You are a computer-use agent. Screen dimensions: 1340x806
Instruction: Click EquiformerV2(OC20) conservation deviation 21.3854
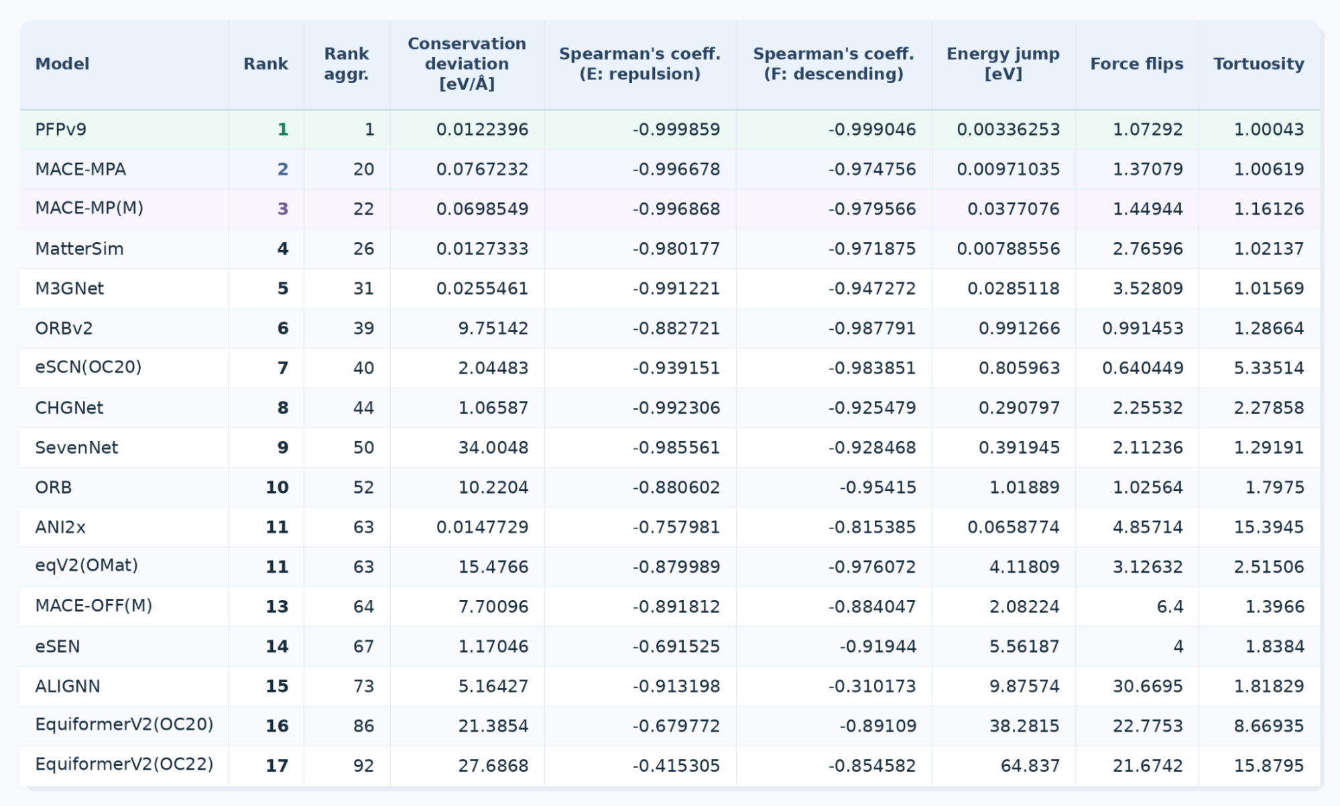(493, 726)
